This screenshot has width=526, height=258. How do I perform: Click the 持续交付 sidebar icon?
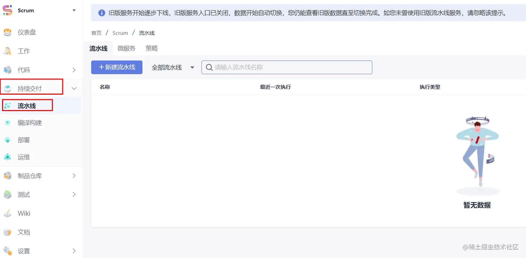[x=7, y=88]
